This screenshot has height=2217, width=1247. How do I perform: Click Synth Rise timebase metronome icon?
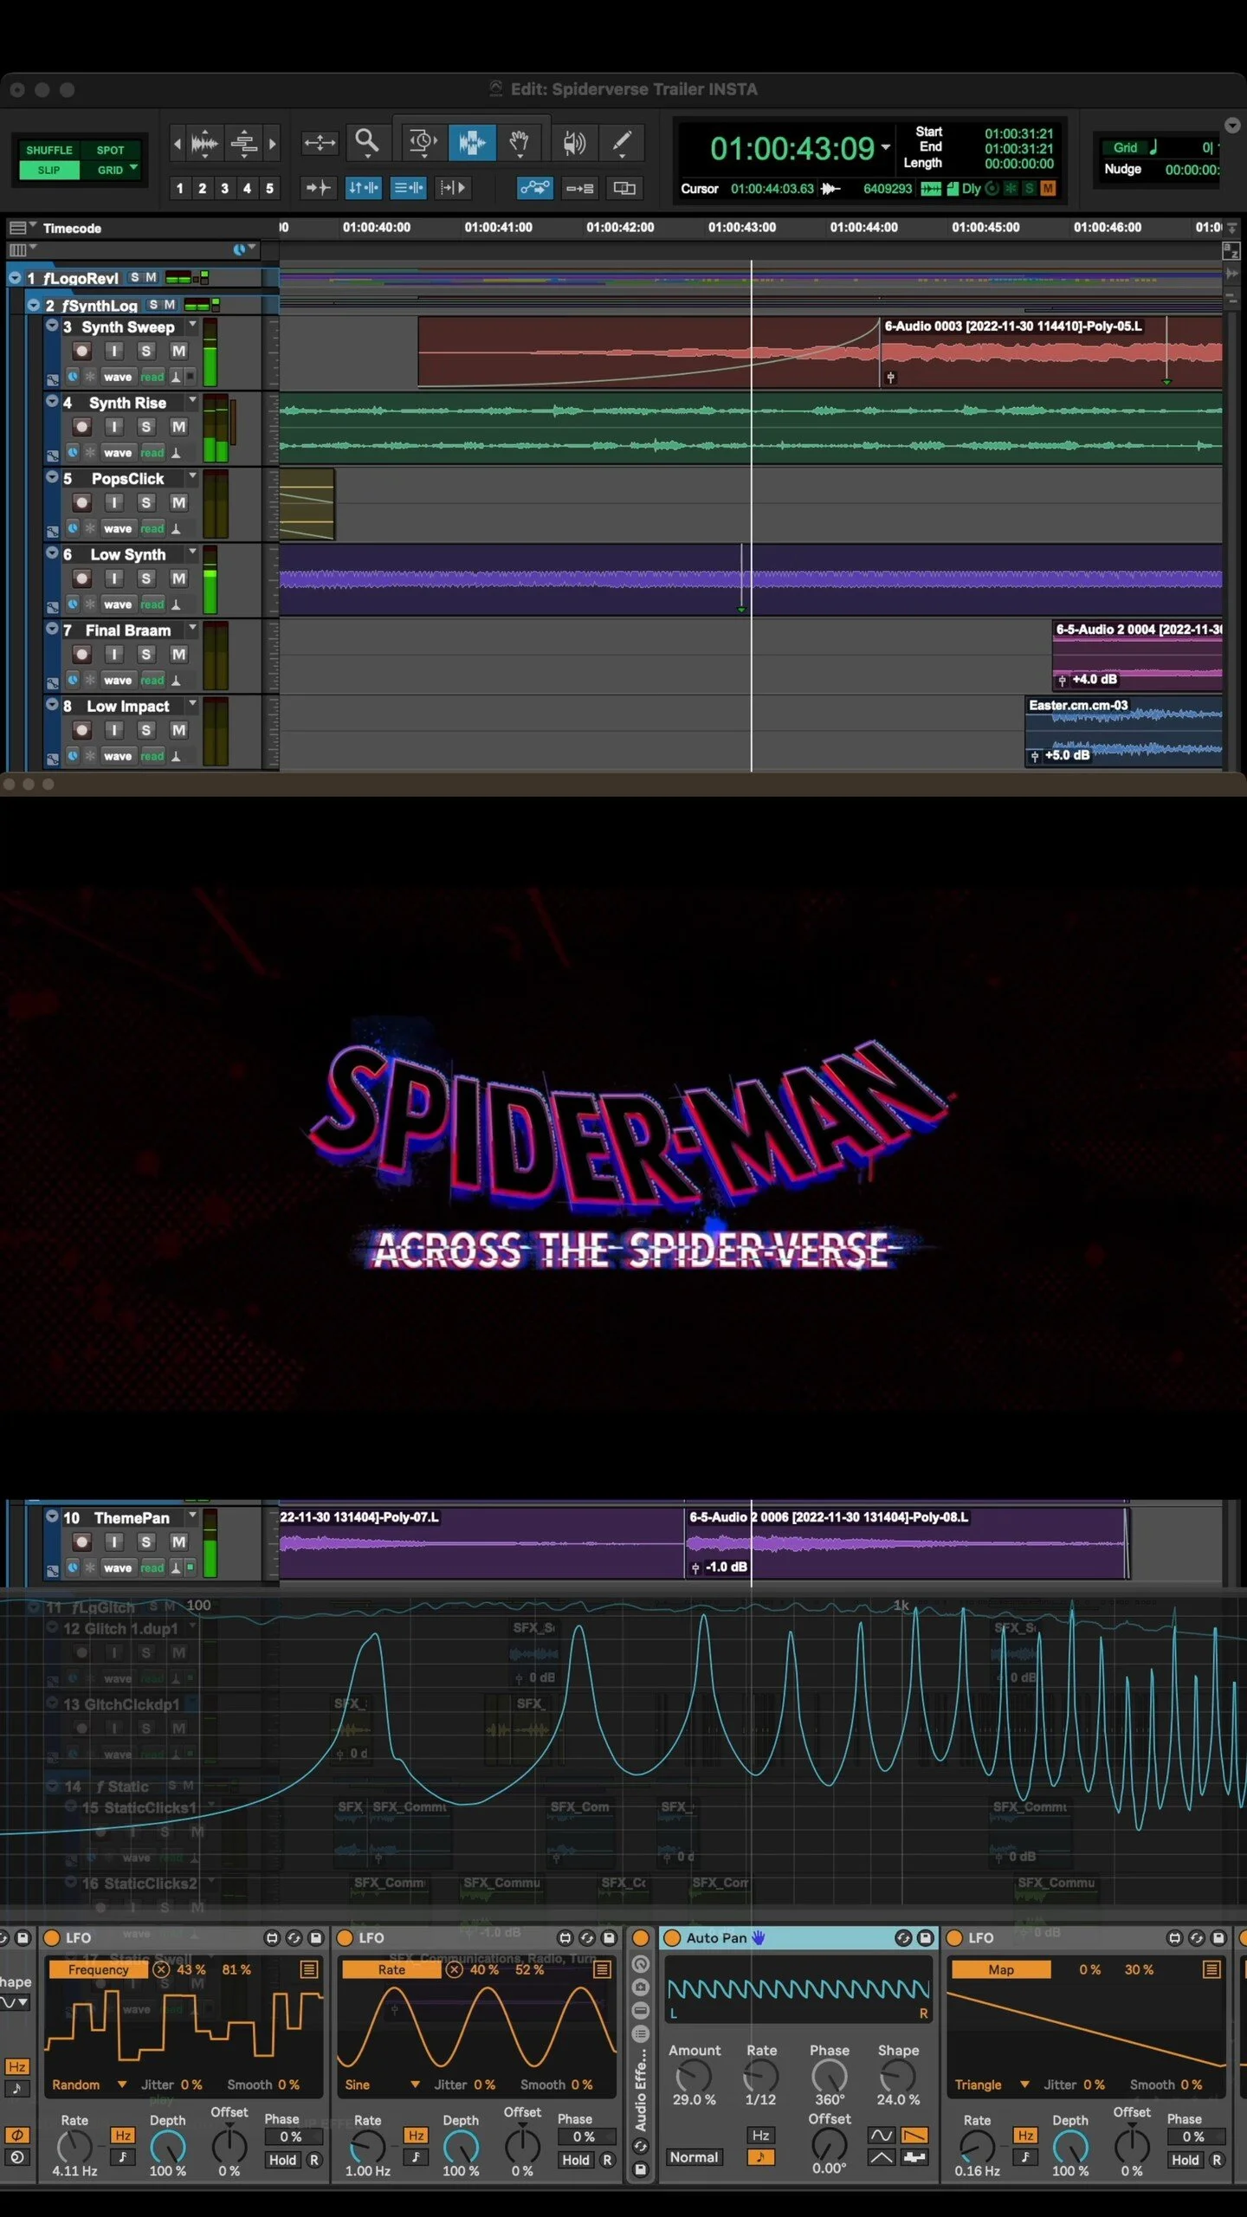pyautogui.click(x=176, y=452)
